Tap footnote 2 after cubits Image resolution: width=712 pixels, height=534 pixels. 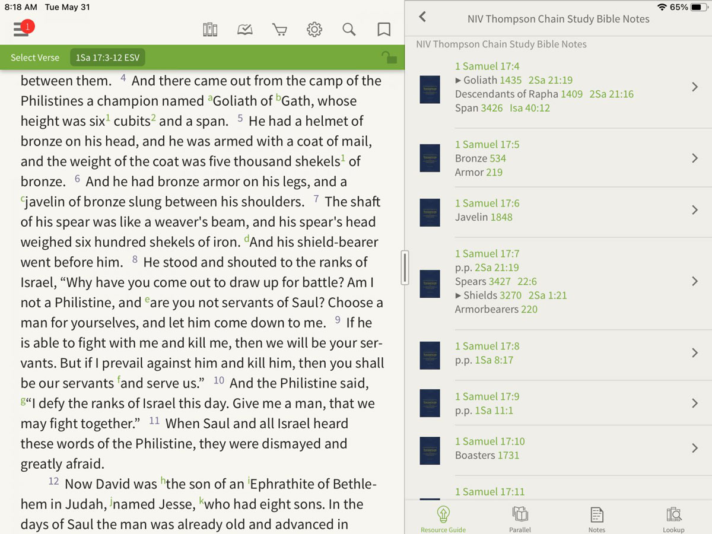153,117
